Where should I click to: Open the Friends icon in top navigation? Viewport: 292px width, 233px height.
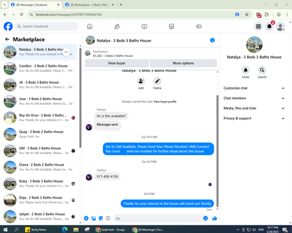pyautogui.click(x=117, y=26)
